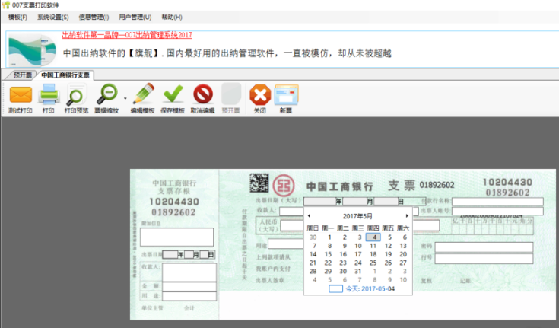Screen dimensions: 559x328
Task: Click the software box product image
Action: 32,49
